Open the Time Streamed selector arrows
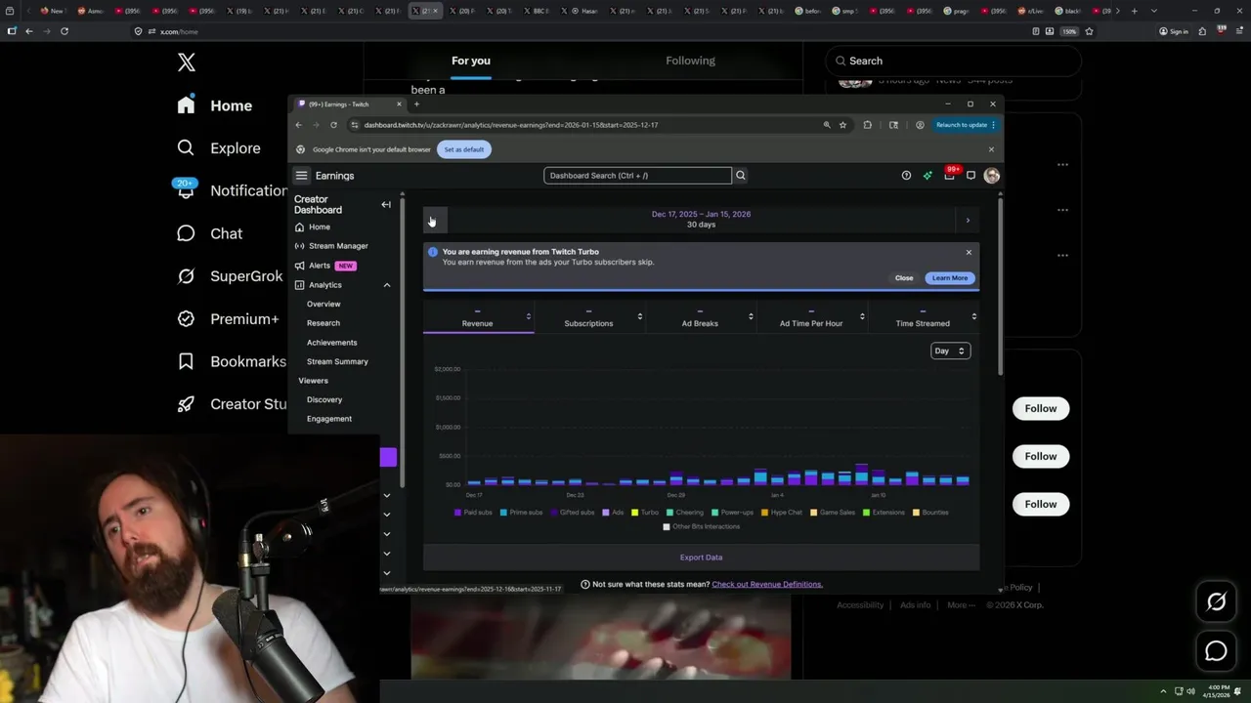The height and width of the screenshot is (703, 1251). [973, 316]
